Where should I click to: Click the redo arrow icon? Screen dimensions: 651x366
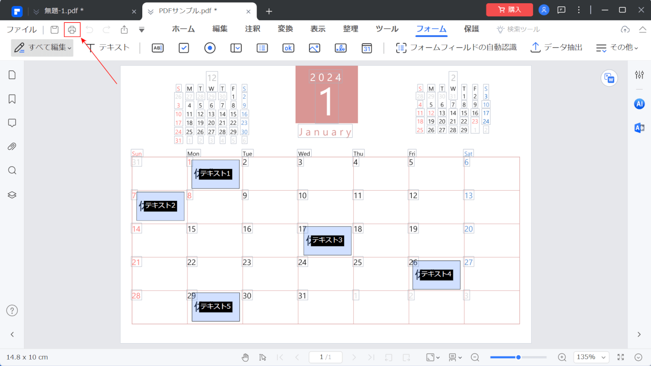107,30
